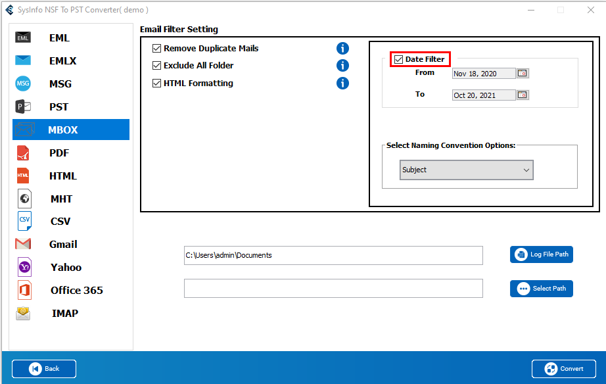Click the SysInfo app logo in title bar

pyautogui.click(x=9, y=10)
